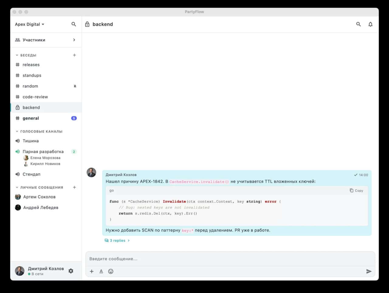Collapse the ГОЛОСОВЫЕ КАНАЛЫ section
This screenshot has height=293, width=389.
[17, 131]
